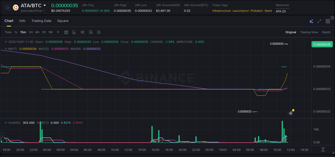
Task: Collapse the Vol(ATA) volume panel
Action: click(6, 123)
